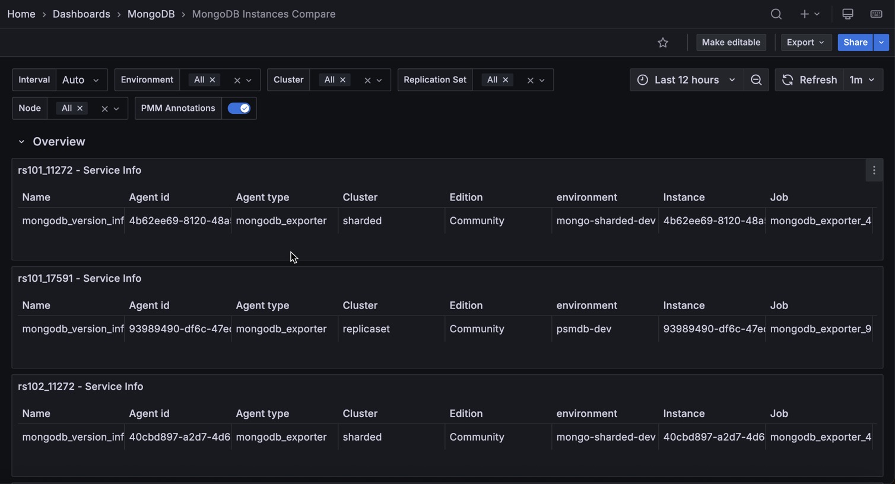
Task: Click the search magnifier icon
Action: point(776,14)
